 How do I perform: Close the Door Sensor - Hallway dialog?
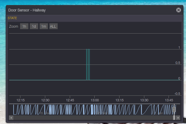[x=178, y=10]
